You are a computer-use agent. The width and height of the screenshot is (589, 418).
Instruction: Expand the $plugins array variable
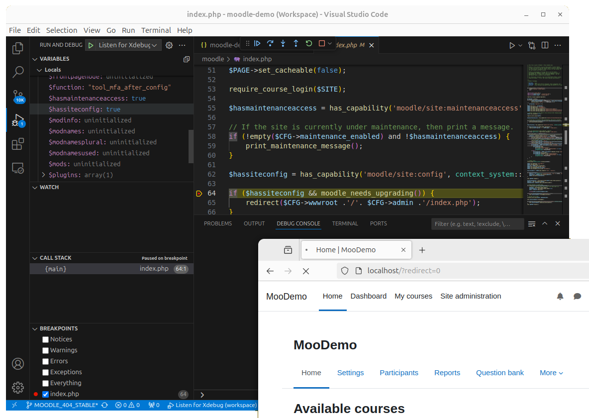[x=44, y=175]
